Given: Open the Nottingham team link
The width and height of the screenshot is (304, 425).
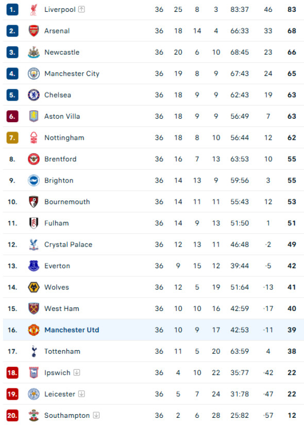Looking at the screenshot, I should coord(64,138).
